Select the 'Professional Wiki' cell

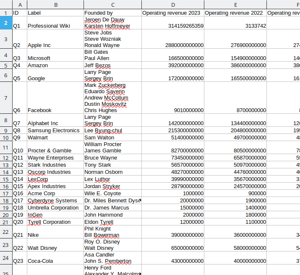55,23
